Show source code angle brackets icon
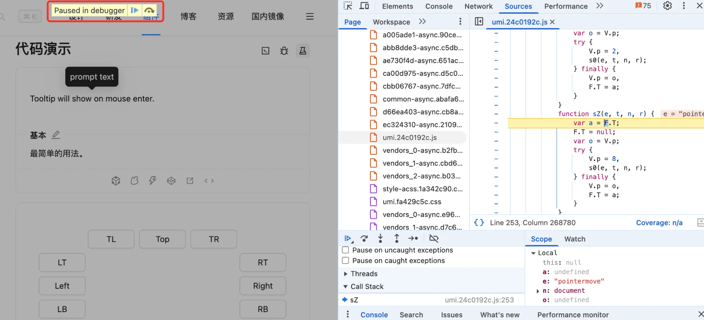 pos(209,181)
